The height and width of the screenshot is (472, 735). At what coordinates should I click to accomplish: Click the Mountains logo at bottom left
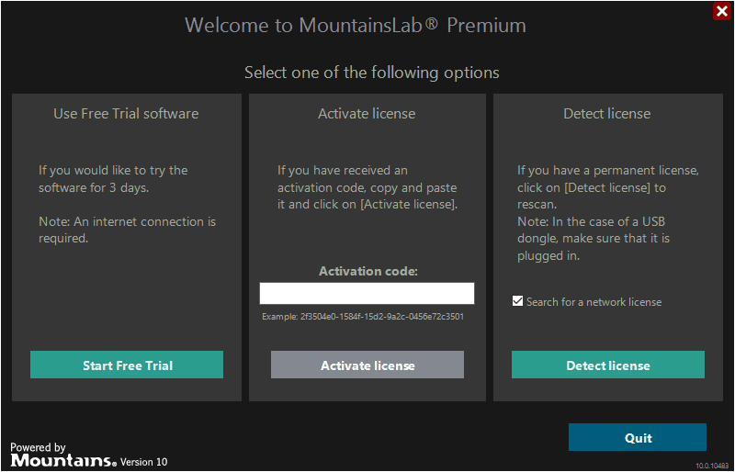point(62,459)
